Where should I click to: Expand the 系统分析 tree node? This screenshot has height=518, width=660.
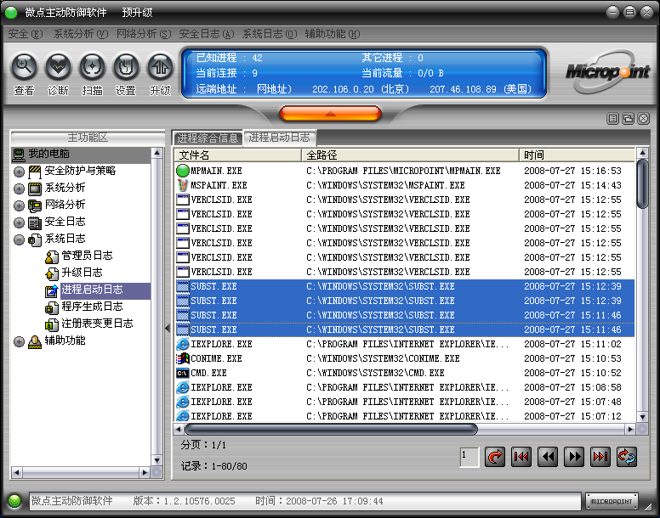pos(19,189)
